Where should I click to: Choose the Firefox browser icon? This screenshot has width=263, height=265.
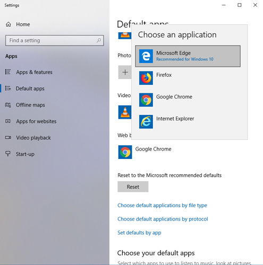[x=146, y=78]
